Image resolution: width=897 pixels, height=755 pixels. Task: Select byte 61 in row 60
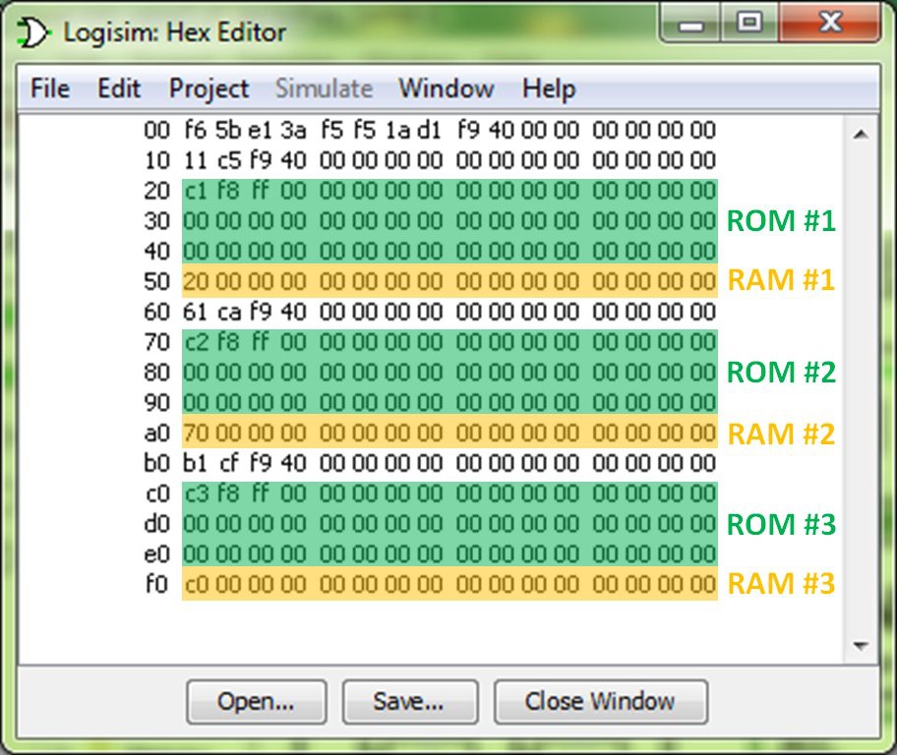195,312
